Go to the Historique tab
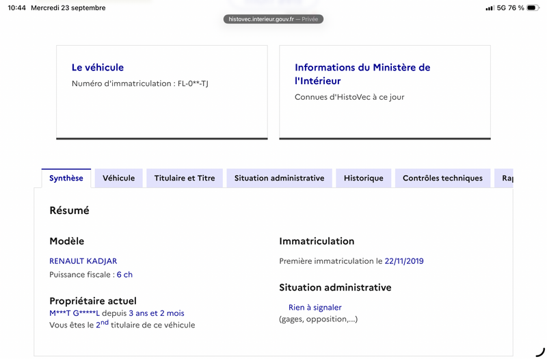Image resolution: width=547 pixels, height=359 pixels. click(x=364, y=178)
